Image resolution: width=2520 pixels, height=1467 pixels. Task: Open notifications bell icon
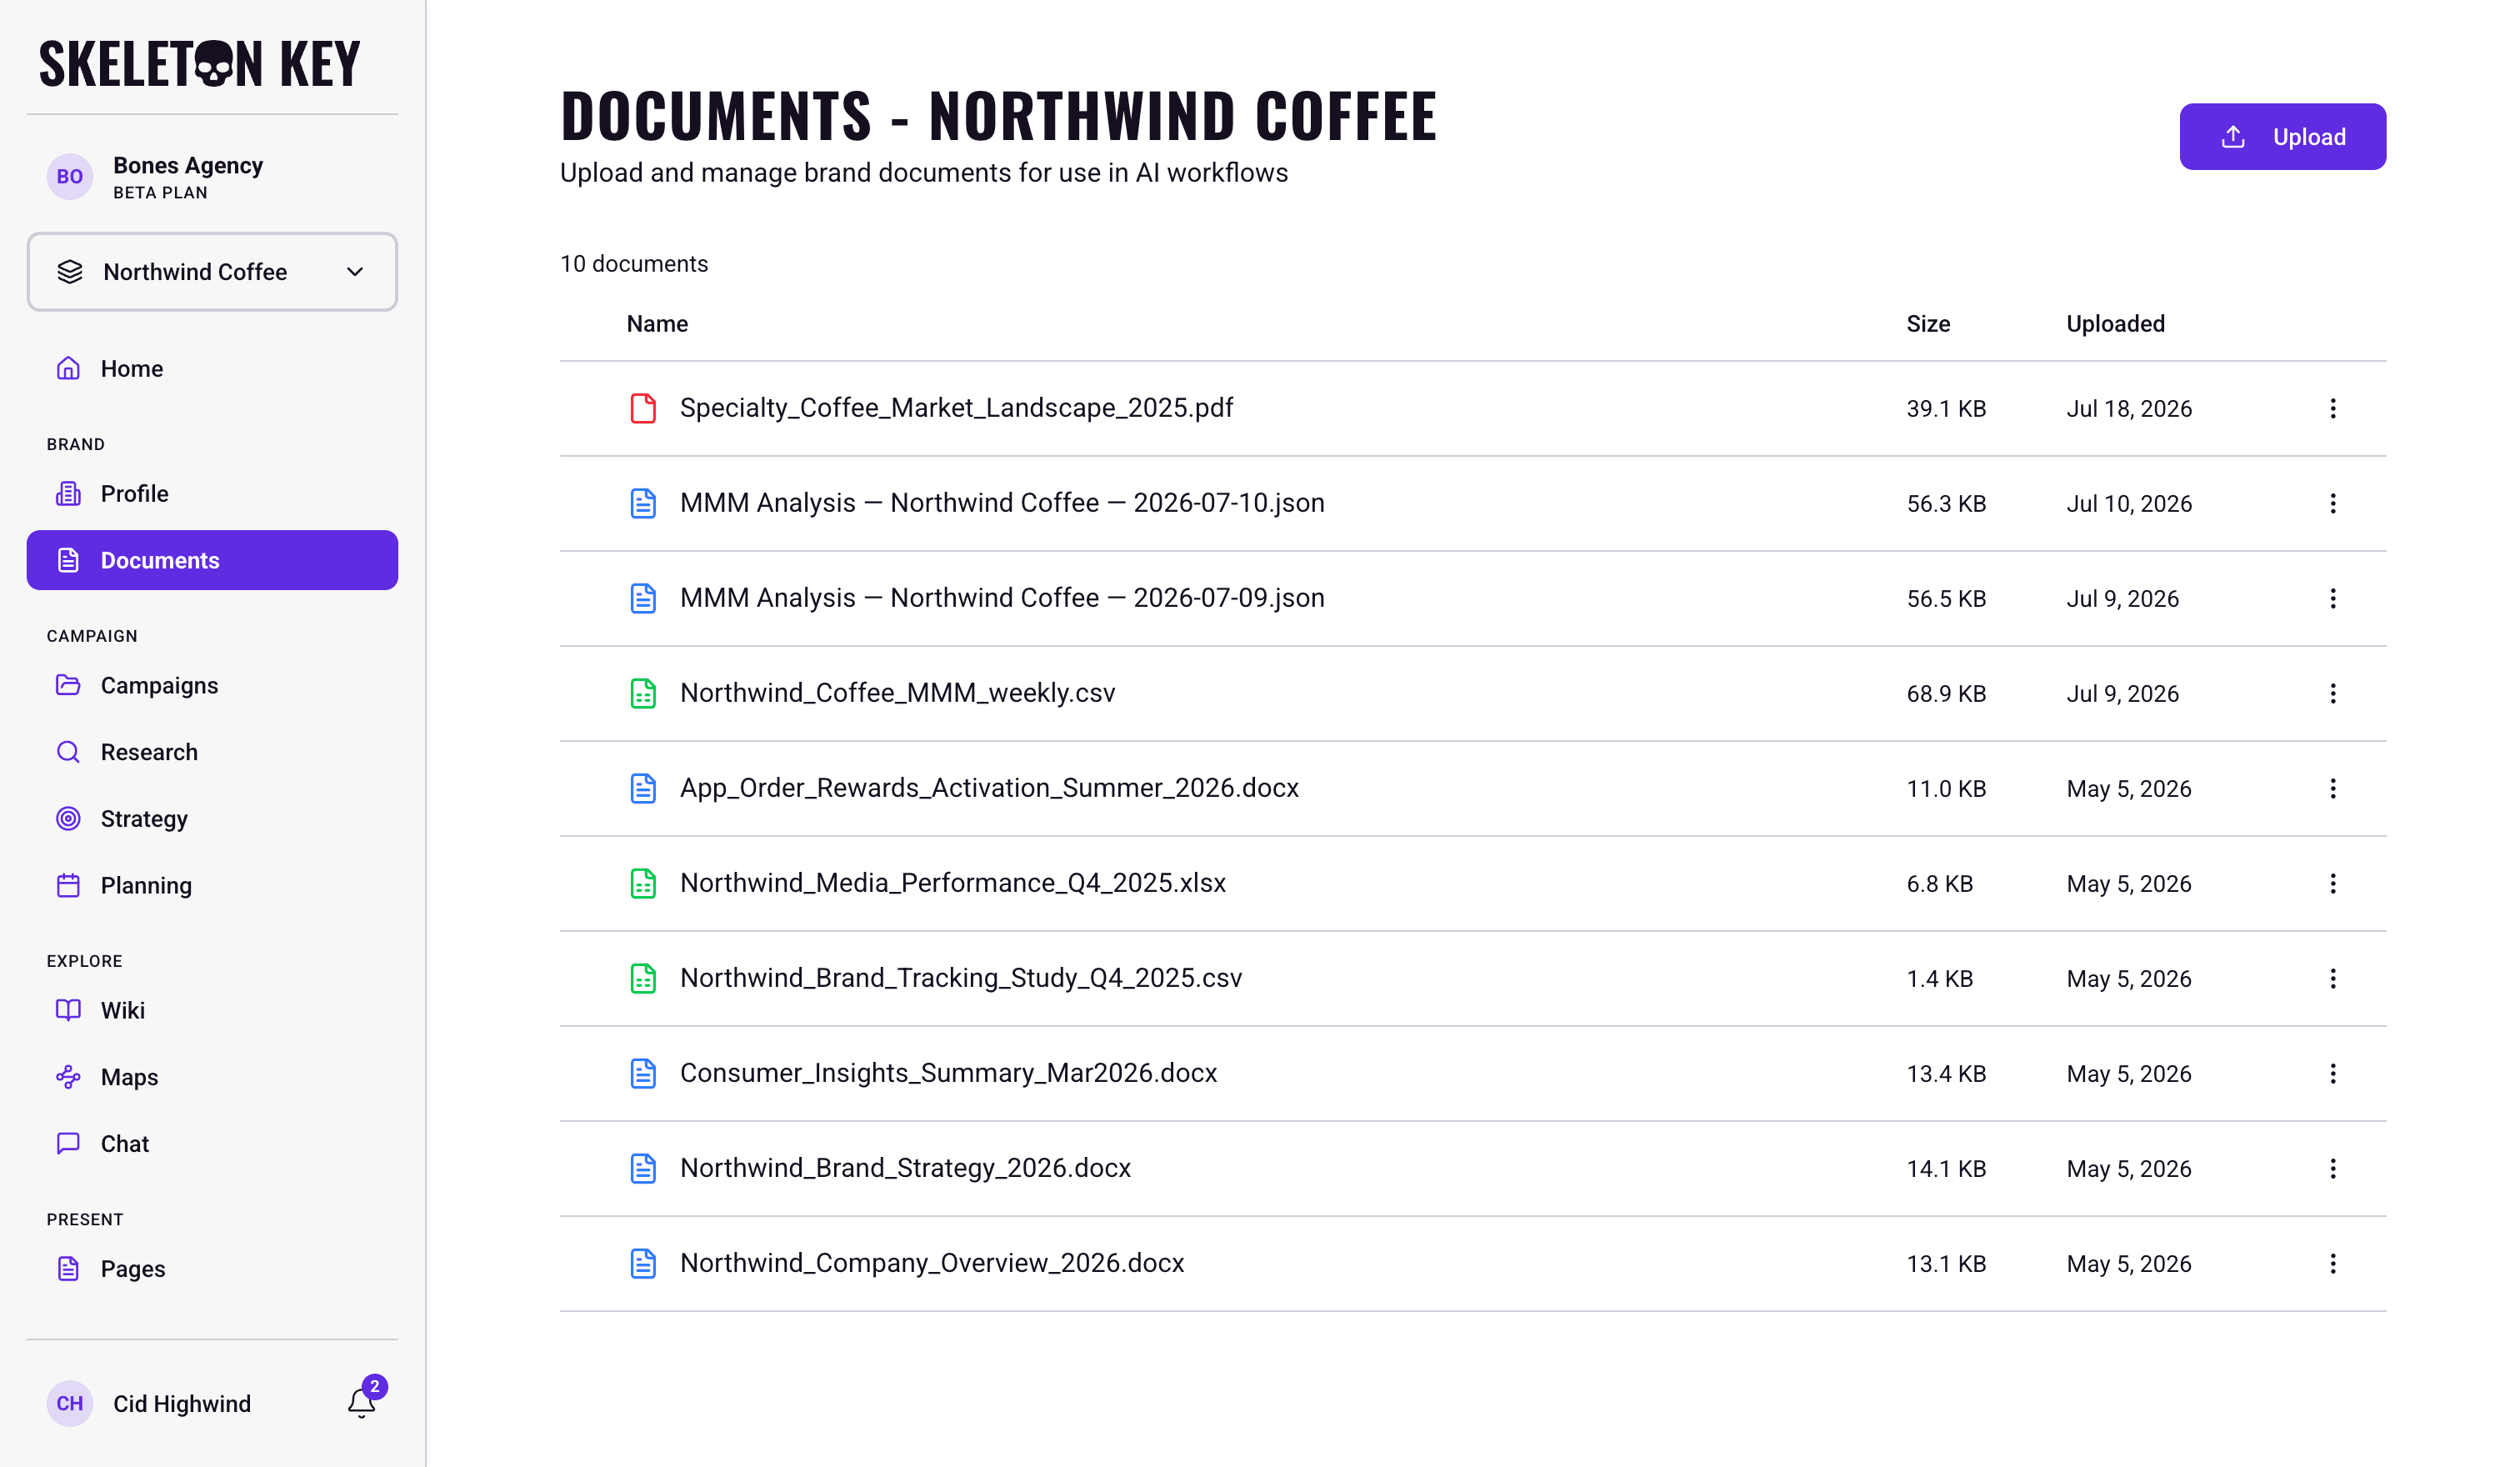click(x=362, y=1403)
